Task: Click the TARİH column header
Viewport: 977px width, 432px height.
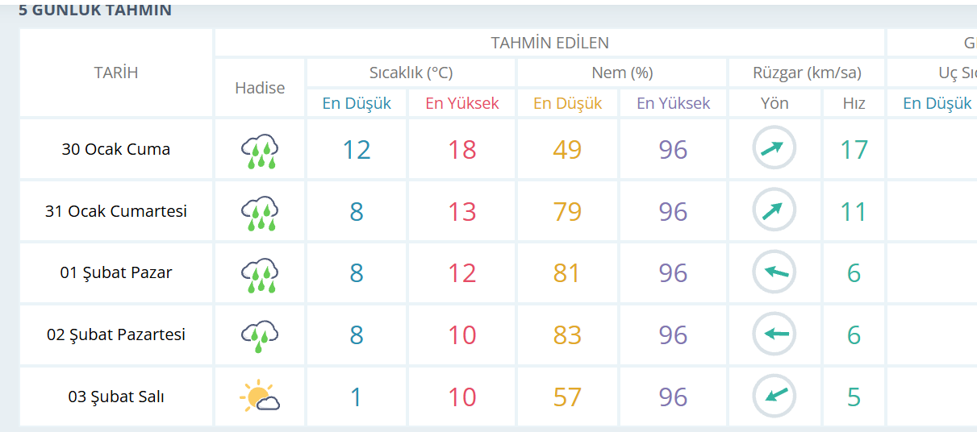Action: (116, 73)
